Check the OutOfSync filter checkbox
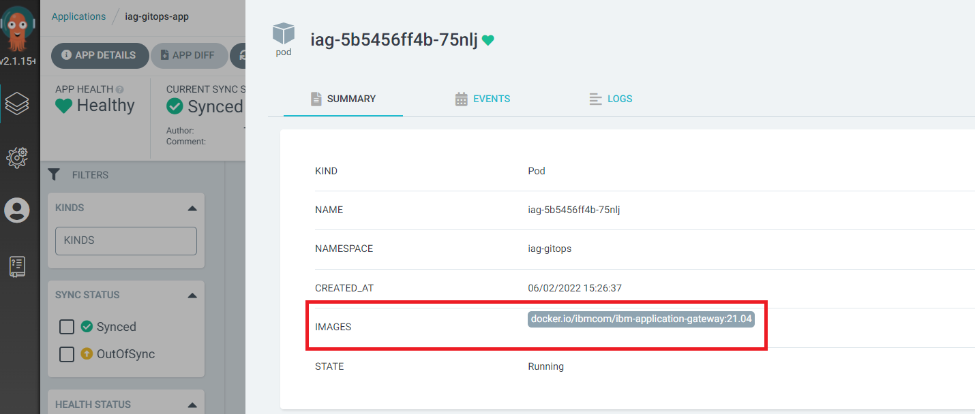Screen dimensions: 975x414 67,354
